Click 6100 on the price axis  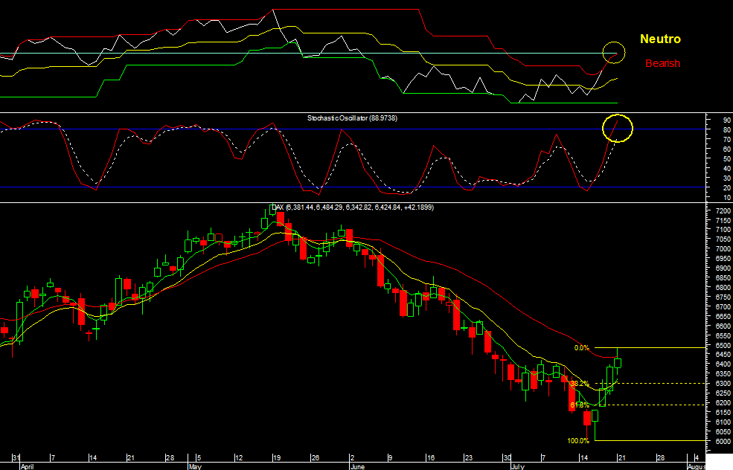[723, 422]
